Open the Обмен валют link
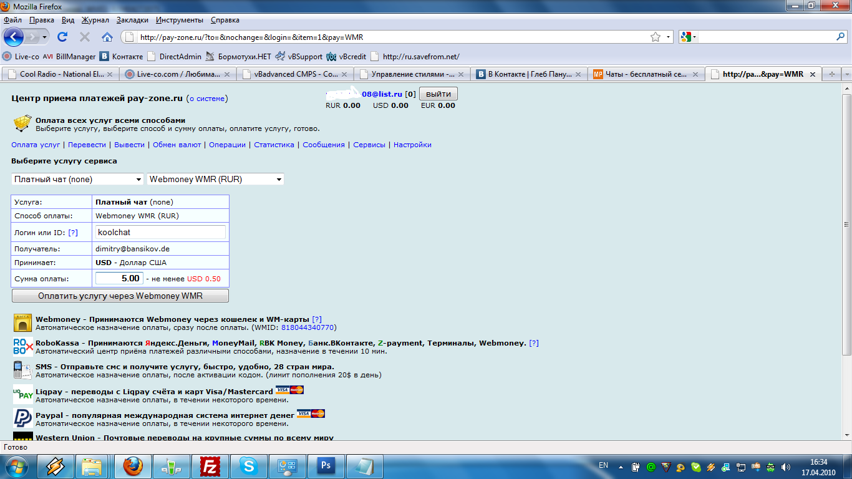The image size is (852, 479). [x=177, y=145]
